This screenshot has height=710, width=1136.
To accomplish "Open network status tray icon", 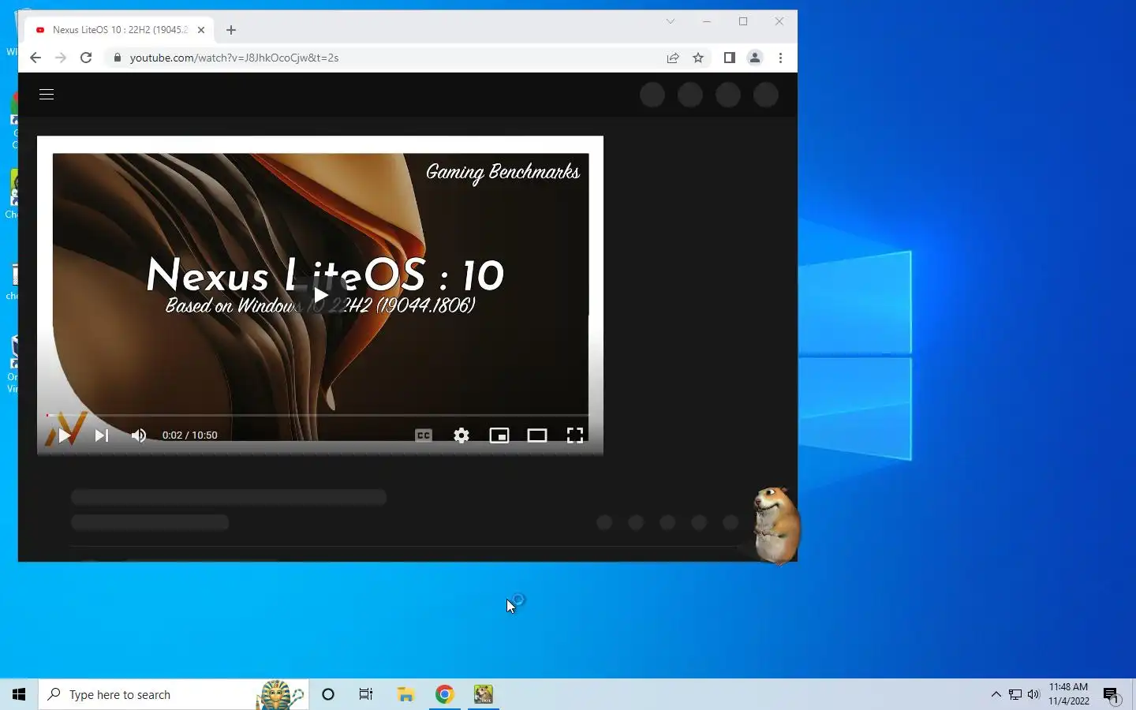I will click(x=1015, y=694).
